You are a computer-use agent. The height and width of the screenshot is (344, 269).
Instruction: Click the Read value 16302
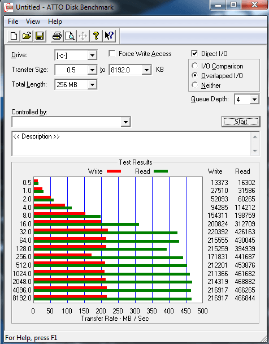[x=246, y=183]
